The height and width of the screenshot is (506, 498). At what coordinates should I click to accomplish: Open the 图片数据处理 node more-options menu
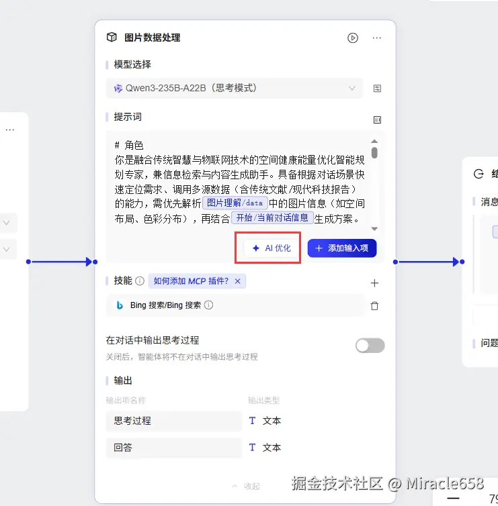pyautogui.click(x=377, y=38)
